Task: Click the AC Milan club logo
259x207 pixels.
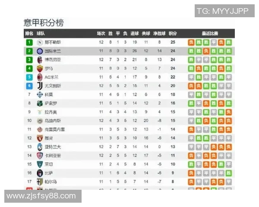Action: pos(40,77)
